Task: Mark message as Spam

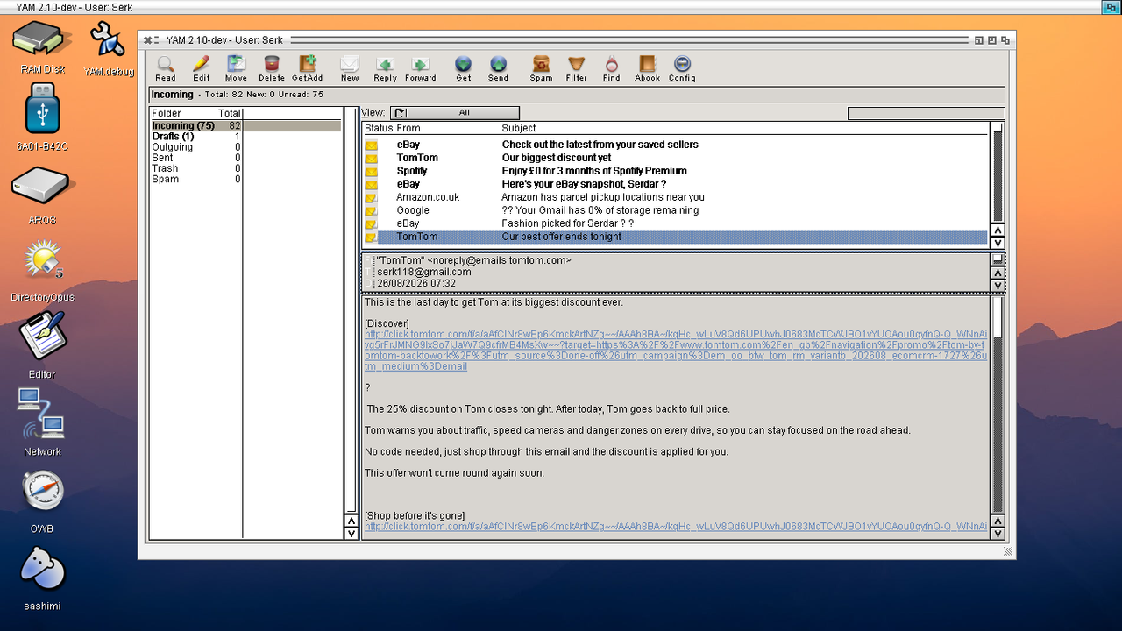Action: tap(541, 68)
